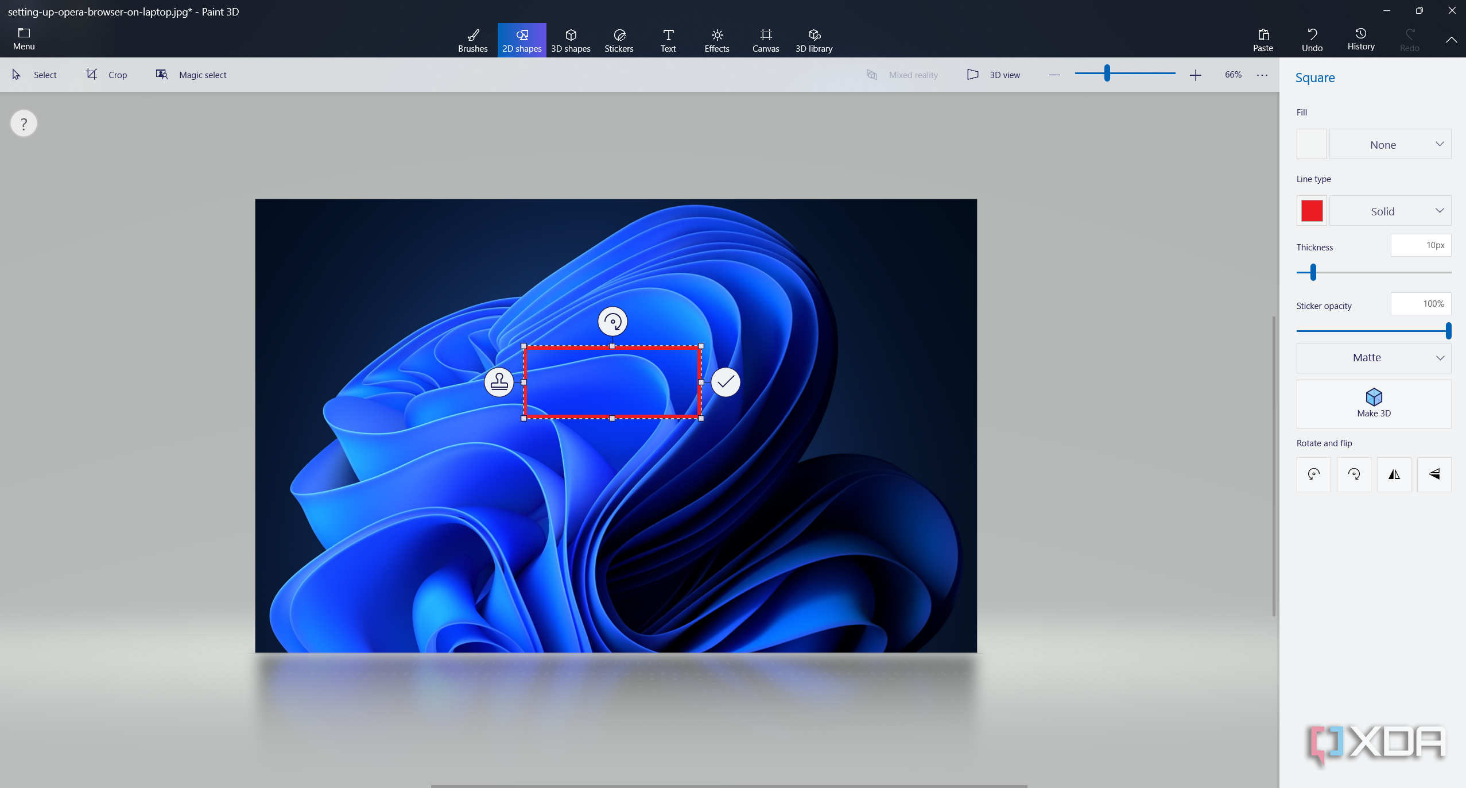
Task: Toggle 3D view mode
Action: point(994,75)
